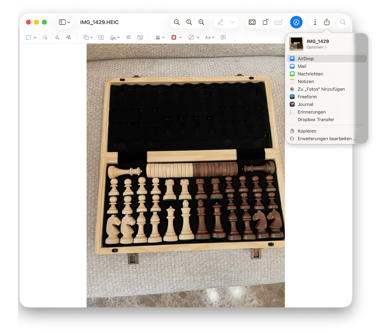381x333 pixels.
Task: Click the zoom out magnifier icon
Action: point(177,22)
